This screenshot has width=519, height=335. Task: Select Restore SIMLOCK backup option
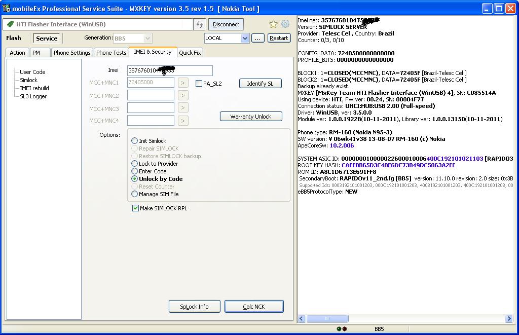point(134,156)
